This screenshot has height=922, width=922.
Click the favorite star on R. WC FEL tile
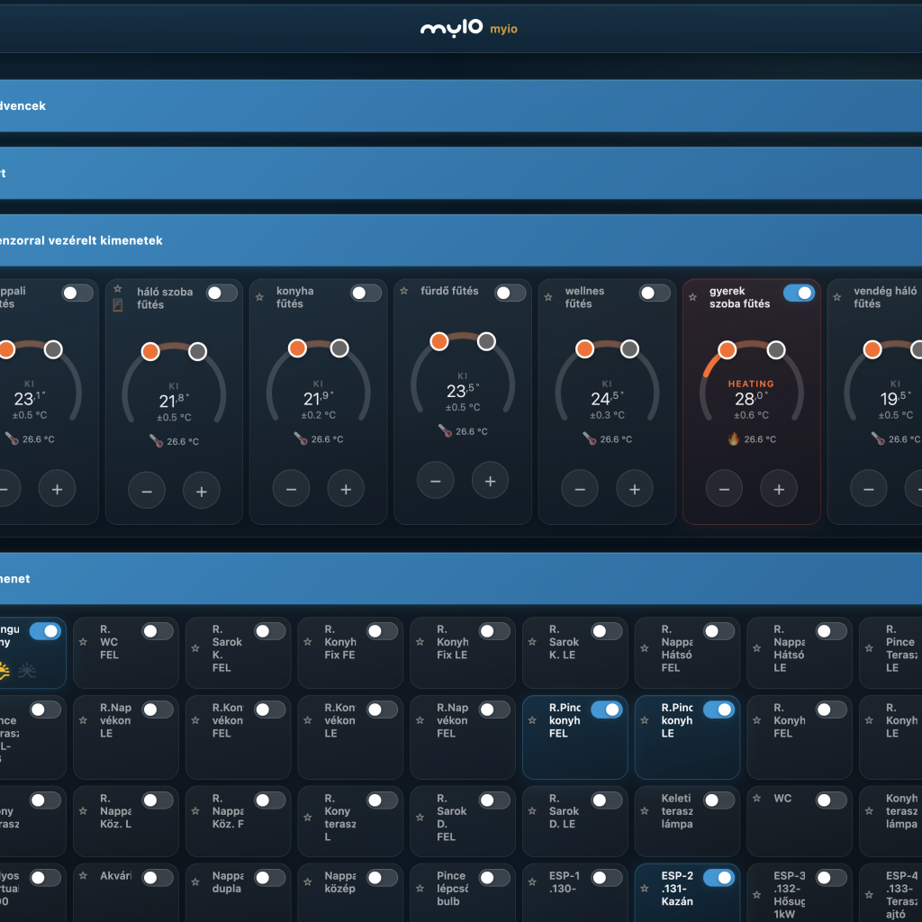[x=84, y=642]
